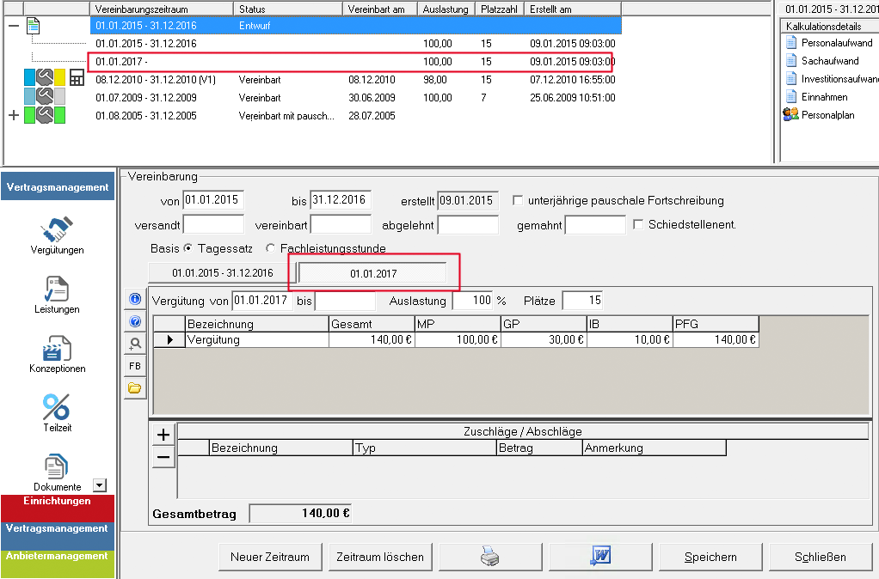Open the Einrichtungen navigation section

[x=58, y=502]
